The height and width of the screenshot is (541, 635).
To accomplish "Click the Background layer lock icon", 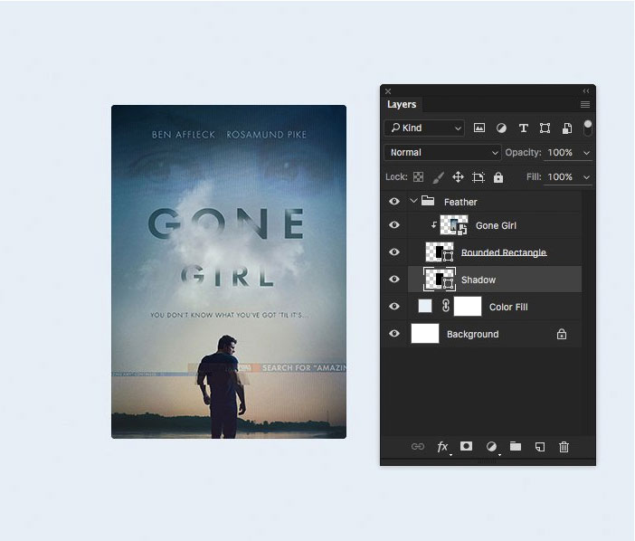I will pyautogui.click(x=562, y=334).
